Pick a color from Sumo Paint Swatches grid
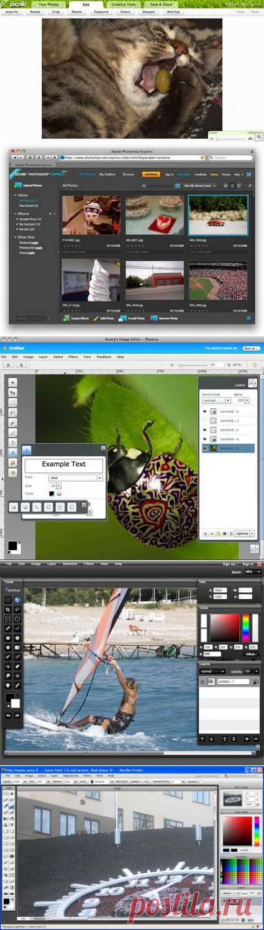This screenshot has height=930, width=264. click(x=240, y=872)
